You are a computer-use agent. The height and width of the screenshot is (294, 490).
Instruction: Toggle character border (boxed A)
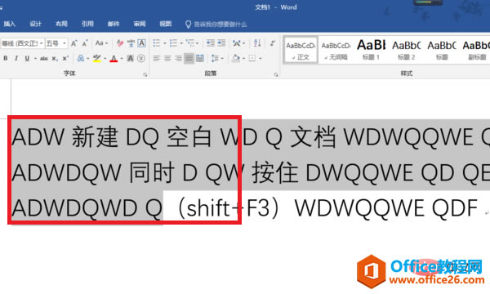[x=141, y=43]
